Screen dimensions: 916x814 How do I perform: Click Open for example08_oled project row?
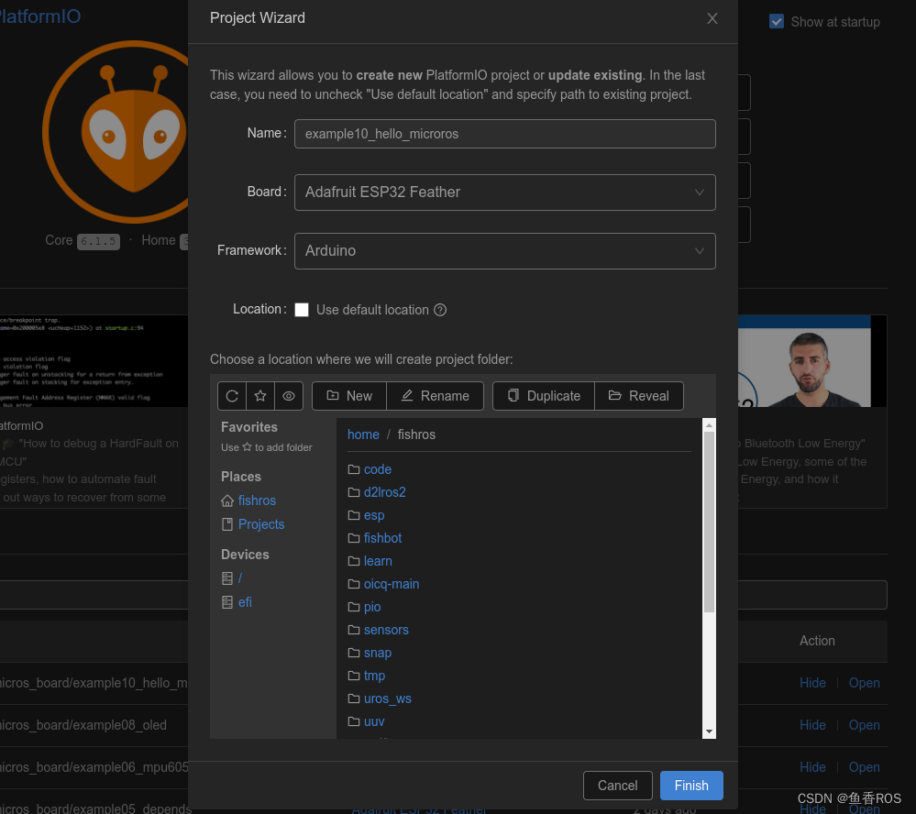(x=864, y=725)
